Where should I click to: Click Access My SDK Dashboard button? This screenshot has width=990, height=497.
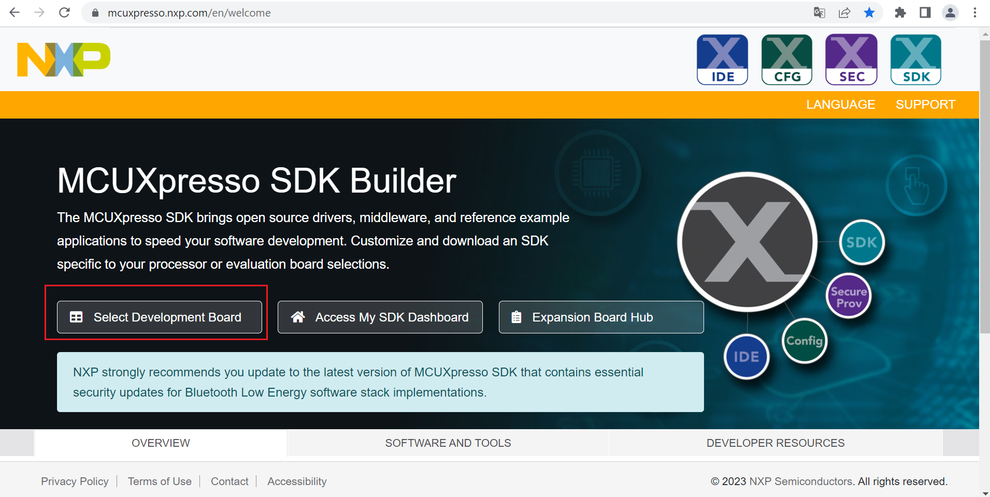(380, 317)
